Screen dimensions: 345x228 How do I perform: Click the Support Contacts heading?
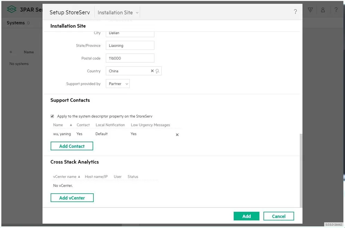pyautogui.click(x=70, y=100)
